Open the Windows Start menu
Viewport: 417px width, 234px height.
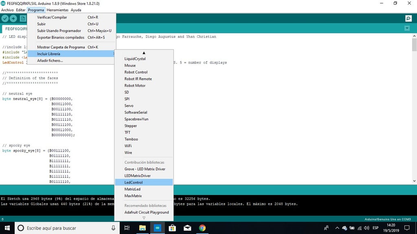point(7,228)
